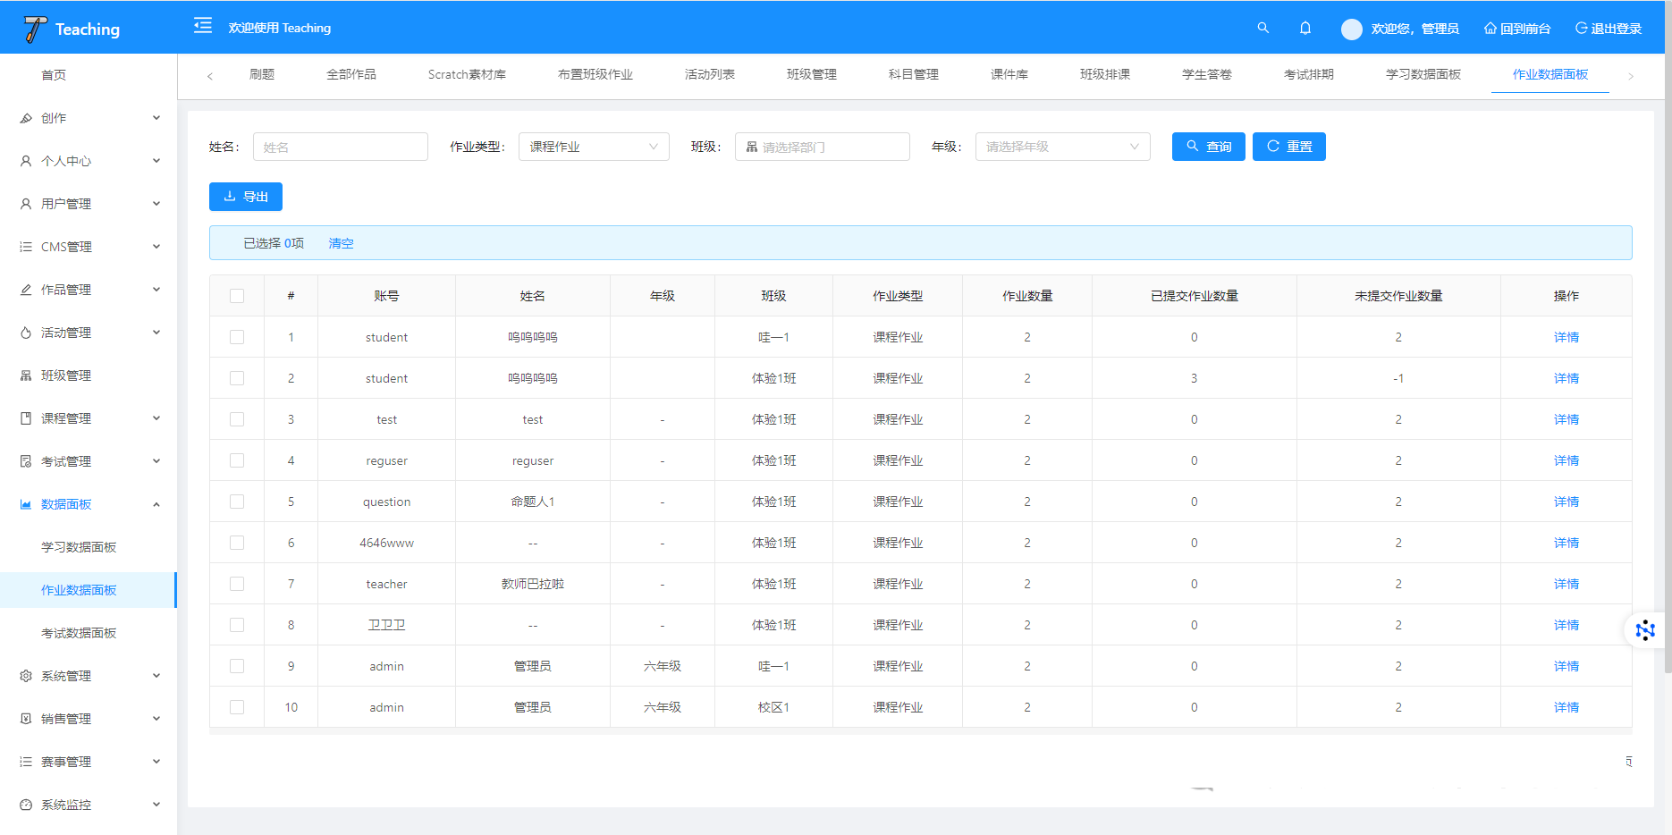Open 详情 link for row 2
The width and height of the screenshot is (1672, 835).
[1566, 378]
